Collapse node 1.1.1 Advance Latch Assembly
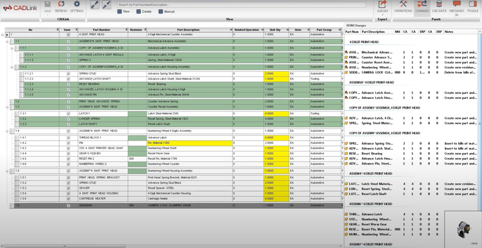This screenshot has height=248, width=482. tap(12, 48)
